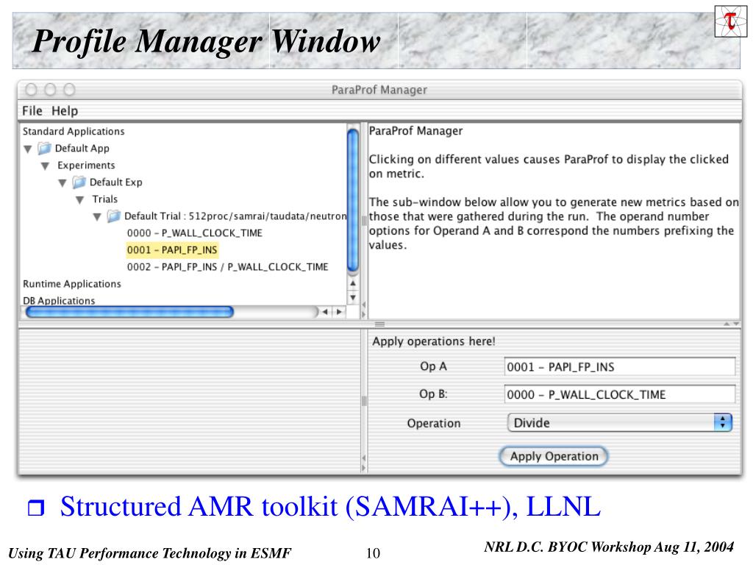
Task: Click the tree scroll left arrow
Action: click(325, 312)
